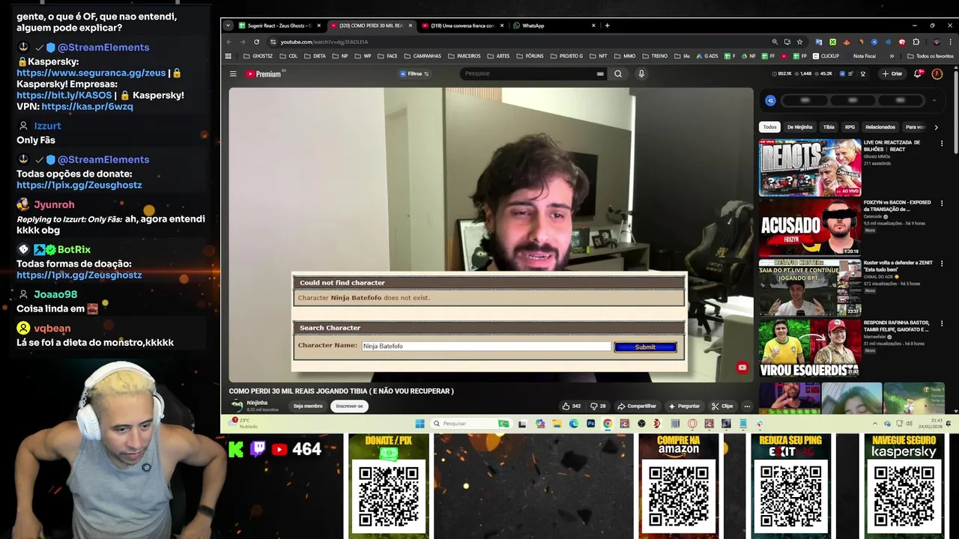
Task: Click the Submit button in the video
Action: click(x=645, y=347)
